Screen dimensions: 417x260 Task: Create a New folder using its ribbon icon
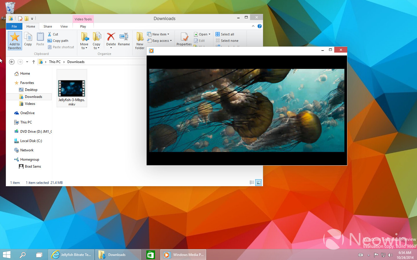[139, 39]
